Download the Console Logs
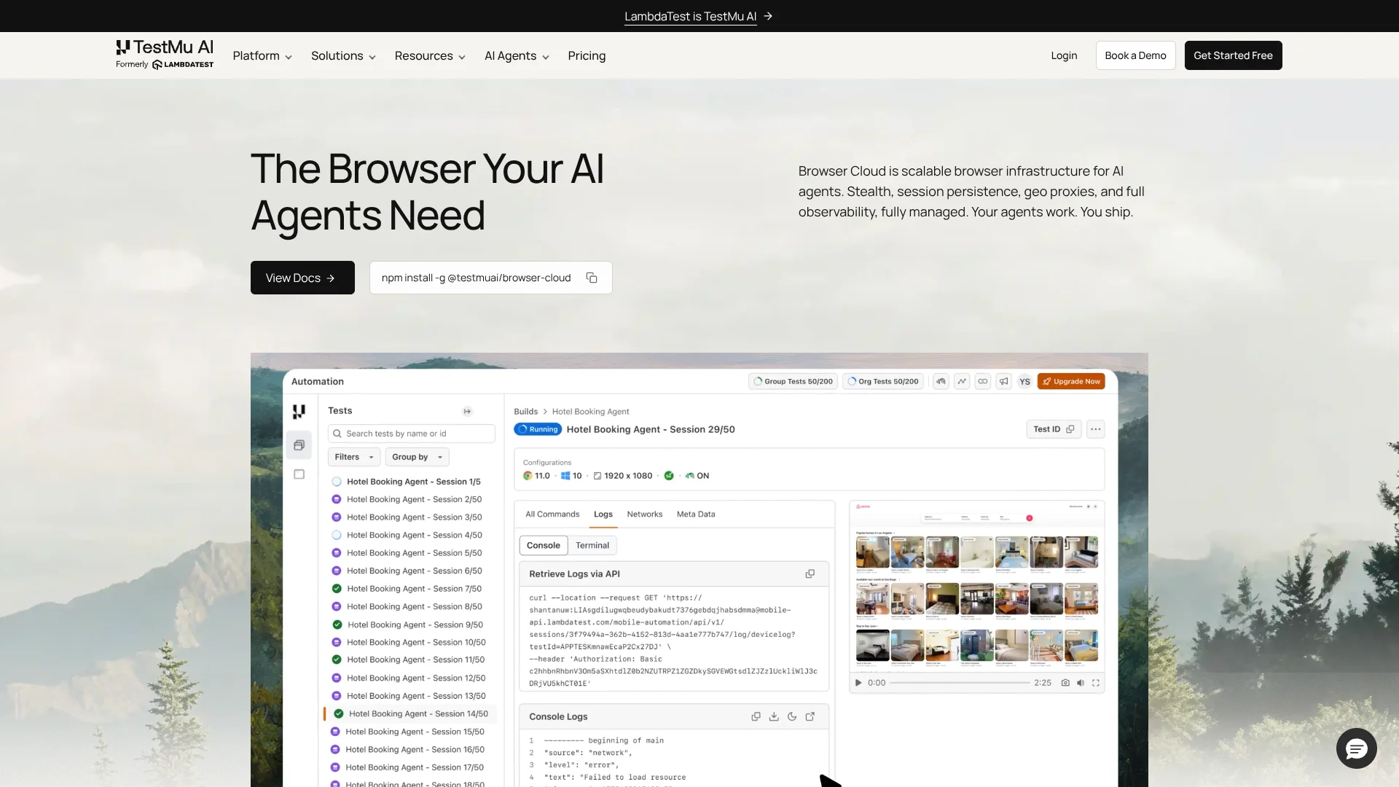Image resolution: width=1399 pixels, height=787 pixels. tap(774, 717)
